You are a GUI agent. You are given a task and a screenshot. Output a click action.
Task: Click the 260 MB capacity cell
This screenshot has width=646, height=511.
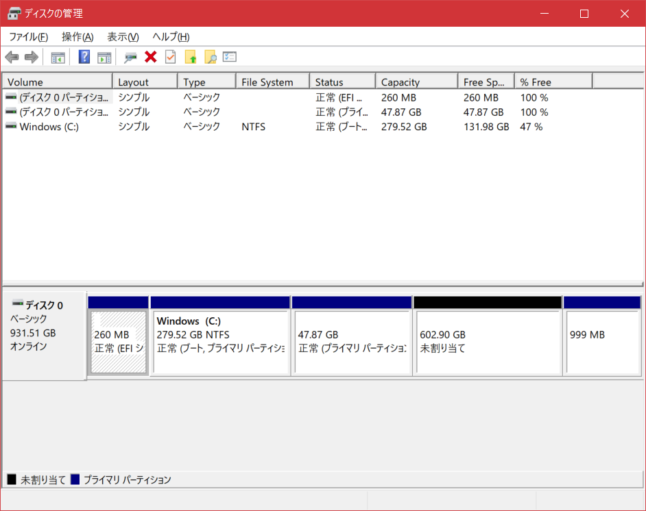(x=398, y=97)
